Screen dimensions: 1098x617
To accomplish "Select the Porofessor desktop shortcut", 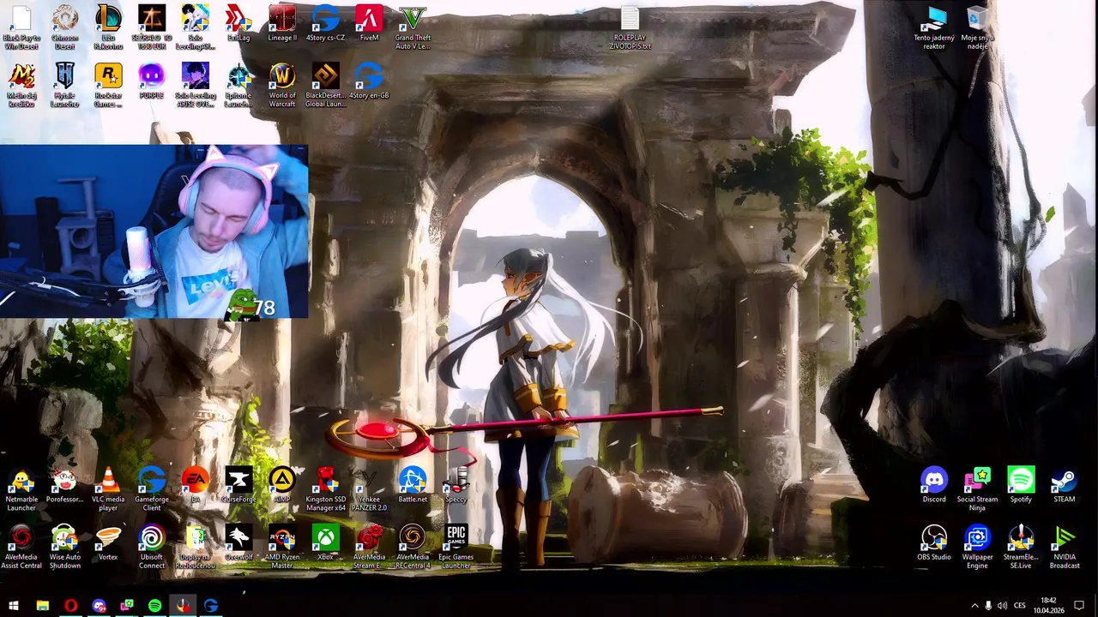I will pos(64,486).
